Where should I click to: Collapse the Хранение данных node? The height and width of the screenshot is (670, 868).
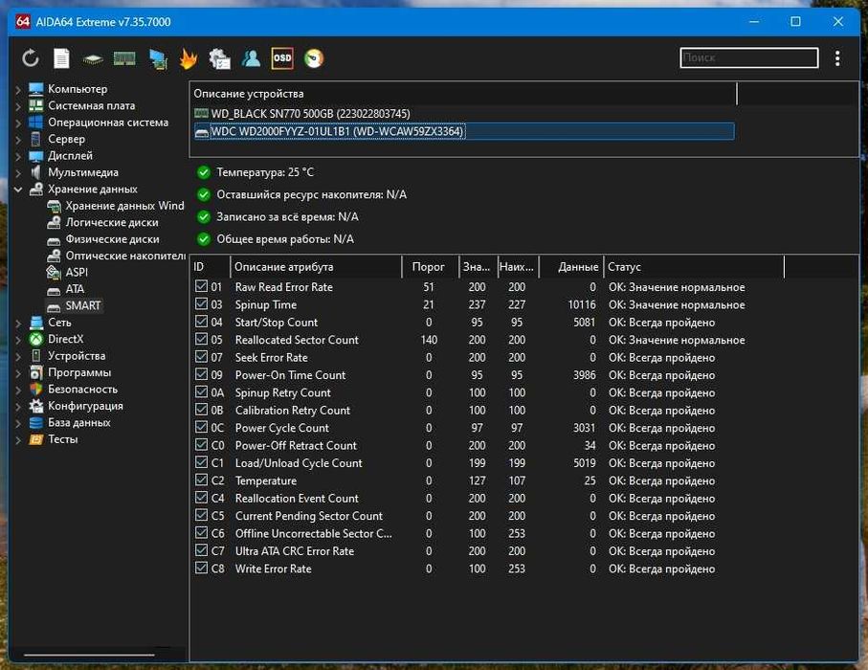coord(18,190)
